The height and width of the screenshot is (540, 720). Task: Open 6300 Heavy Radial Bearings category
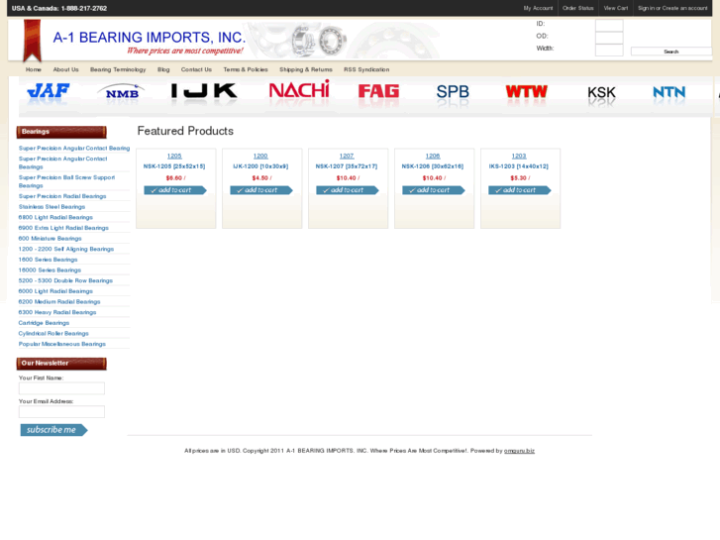57,312
